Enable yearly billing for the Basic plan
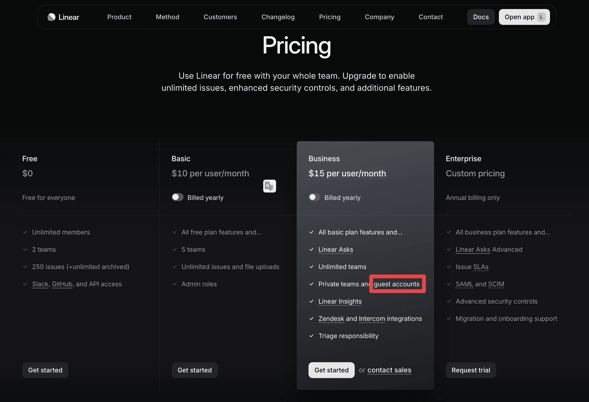Screen dimensions: 589x402 click(x=177, y=197)
